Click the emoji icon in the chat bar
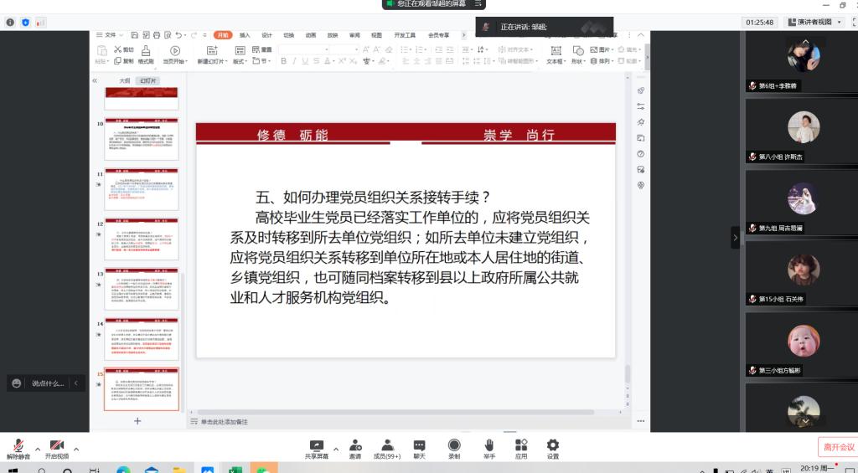The height and width of the screenshot is (473, 858). [x=17, y=383]
